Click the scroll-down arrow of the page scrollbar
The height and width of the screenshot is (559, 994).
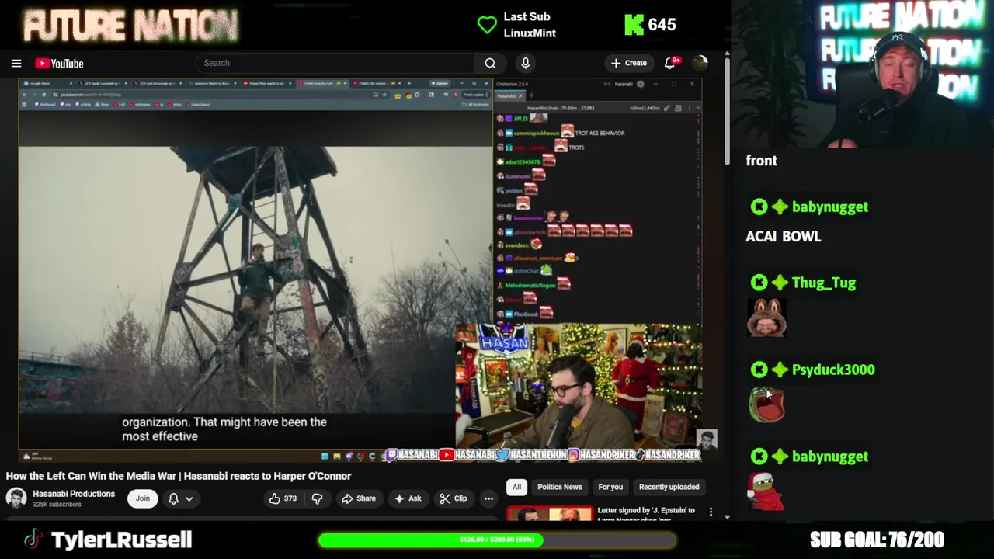(x=727, y=516)
